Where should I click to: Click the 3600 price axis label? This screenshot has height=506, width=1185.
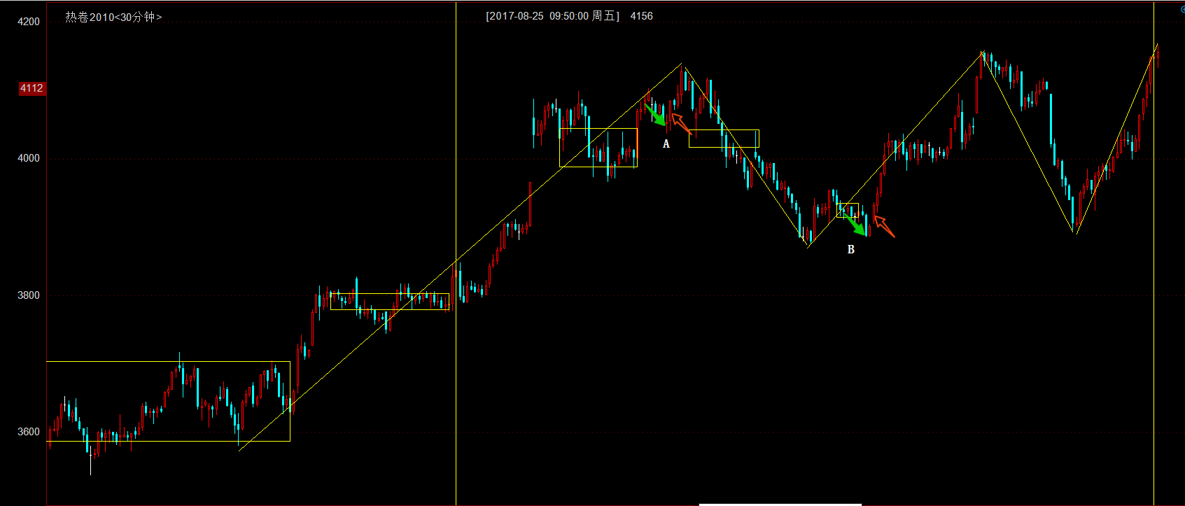[29, 432]
